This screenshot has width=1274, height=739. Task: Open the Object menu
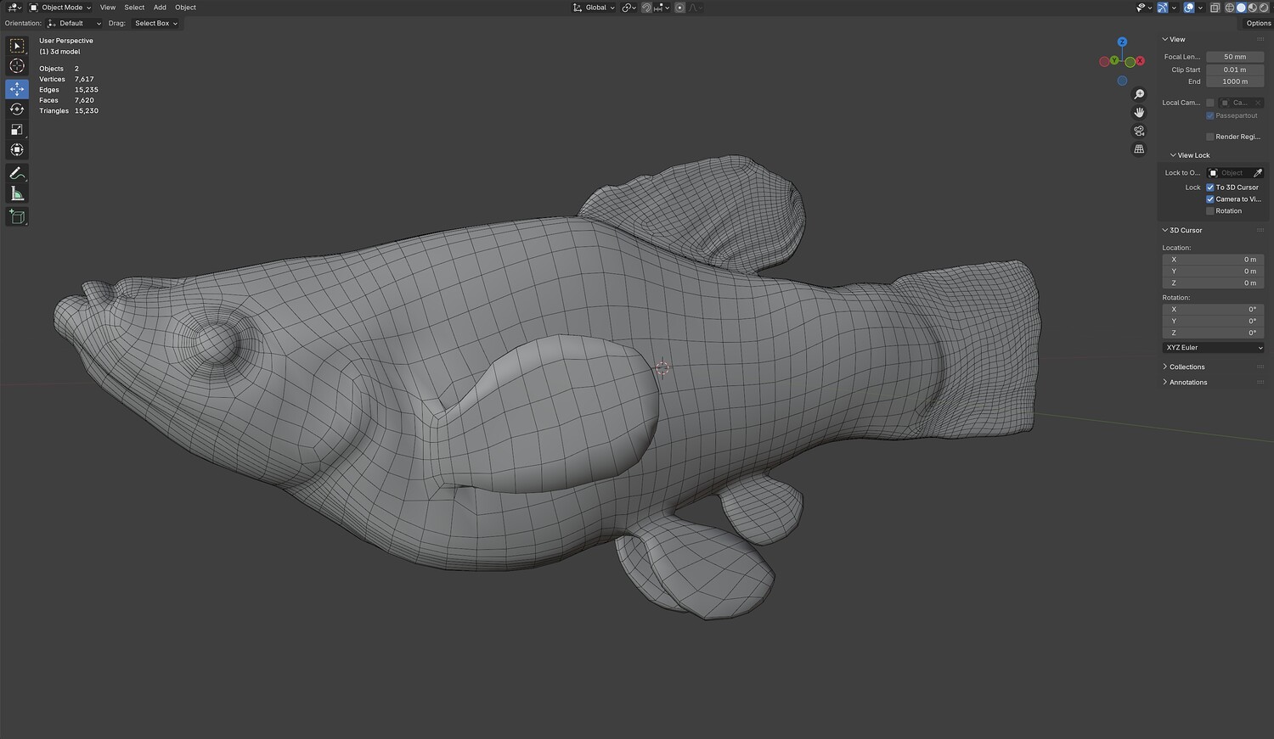185,8
